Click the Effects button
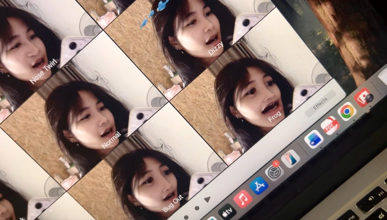387x220 pixels. 320,103
